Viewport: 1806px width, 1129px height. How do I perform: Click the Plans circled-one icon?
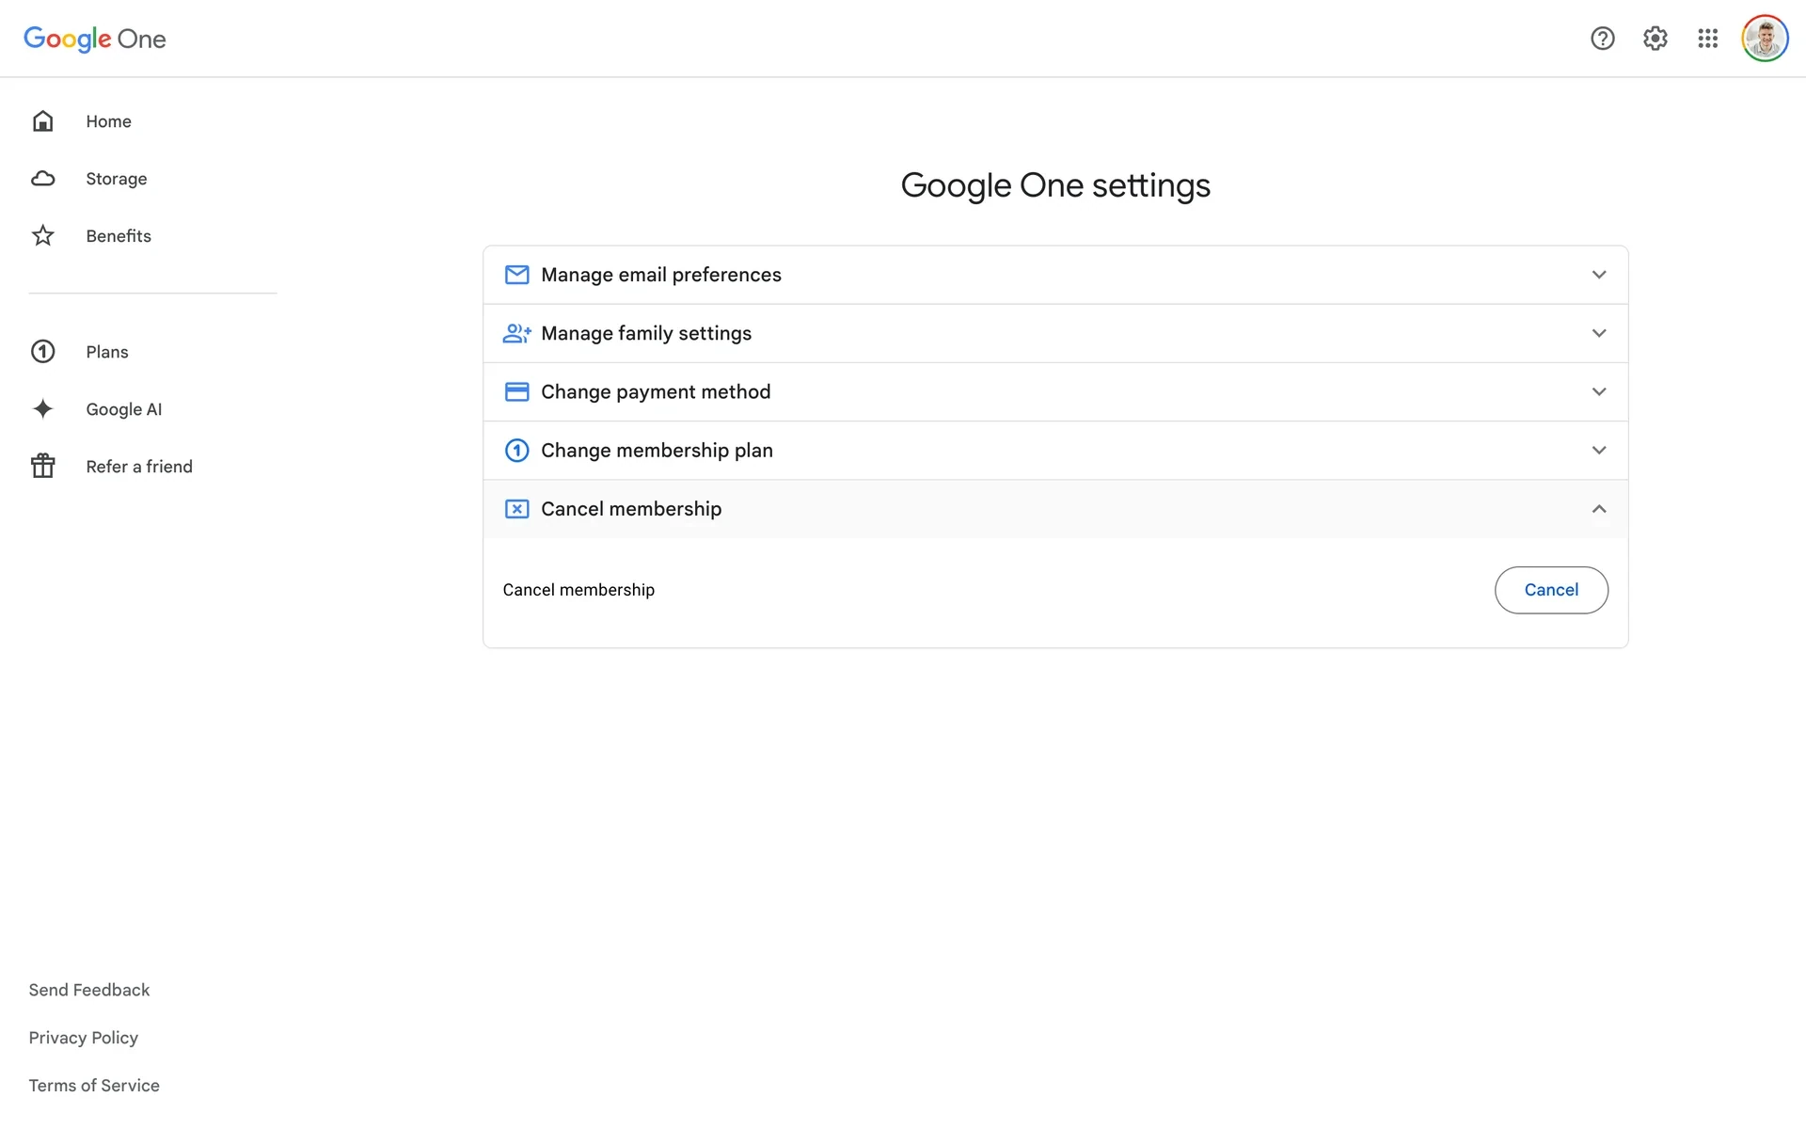[43, 352]
